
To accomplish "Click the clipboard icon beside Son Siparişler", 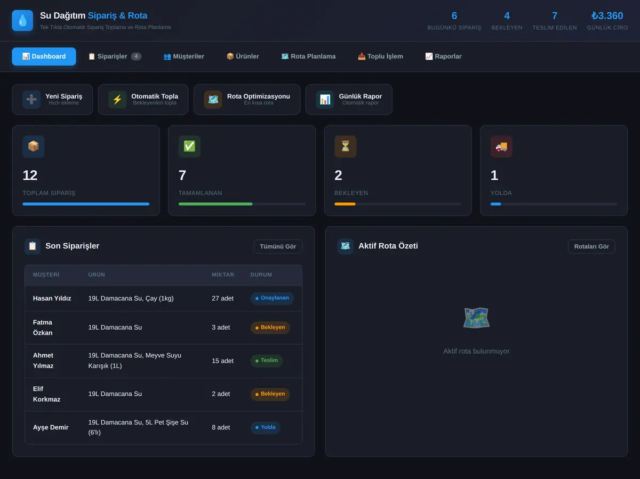I will click(33, 246).
